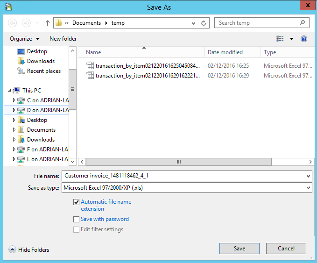Open the Organize menu
The image size is (317, 263).
(x=24, y=39)
